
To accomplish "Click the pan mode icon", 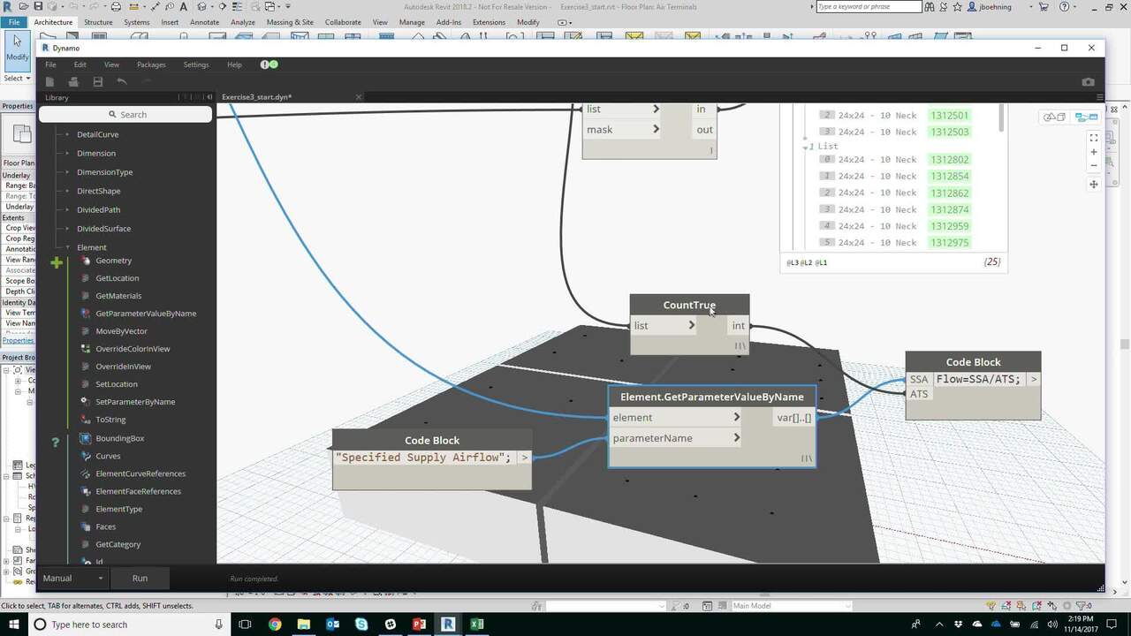I will [1094, 184].
